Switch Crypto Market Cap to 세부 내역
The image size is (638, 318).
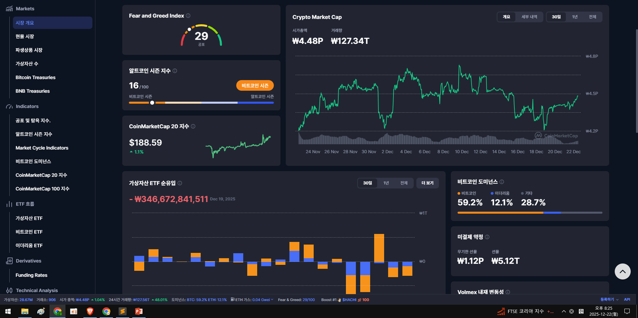point(529,17)
